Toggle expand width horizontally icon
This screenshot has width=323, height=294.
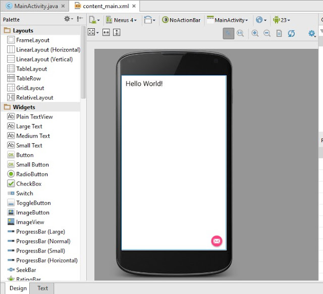coord(106,32)
